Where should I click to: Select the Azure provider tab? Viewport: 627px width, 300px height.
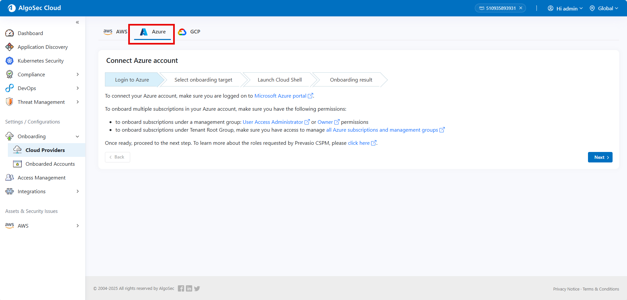(x=152, y=32)
